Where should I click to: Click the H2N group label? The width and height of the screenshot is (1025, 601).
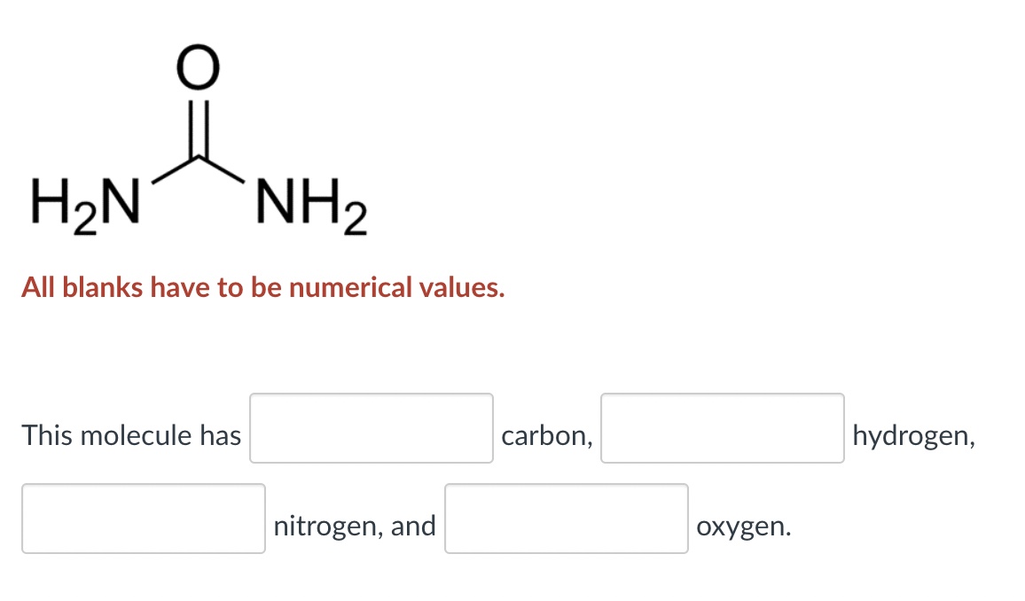tap(84, 202)
